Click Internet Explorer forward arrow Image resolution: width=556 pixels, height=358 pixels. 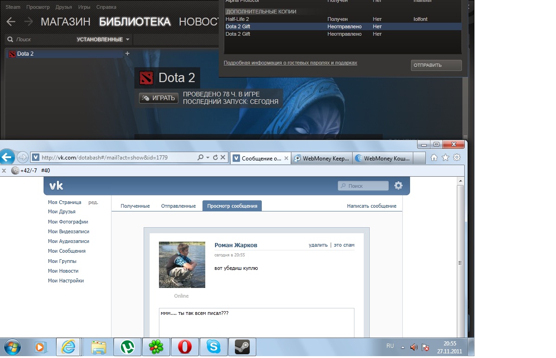22,157
